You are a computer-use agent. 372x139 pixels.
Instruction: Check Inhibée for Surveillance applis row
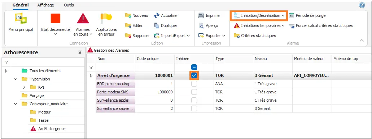click(x=194, y=100)
